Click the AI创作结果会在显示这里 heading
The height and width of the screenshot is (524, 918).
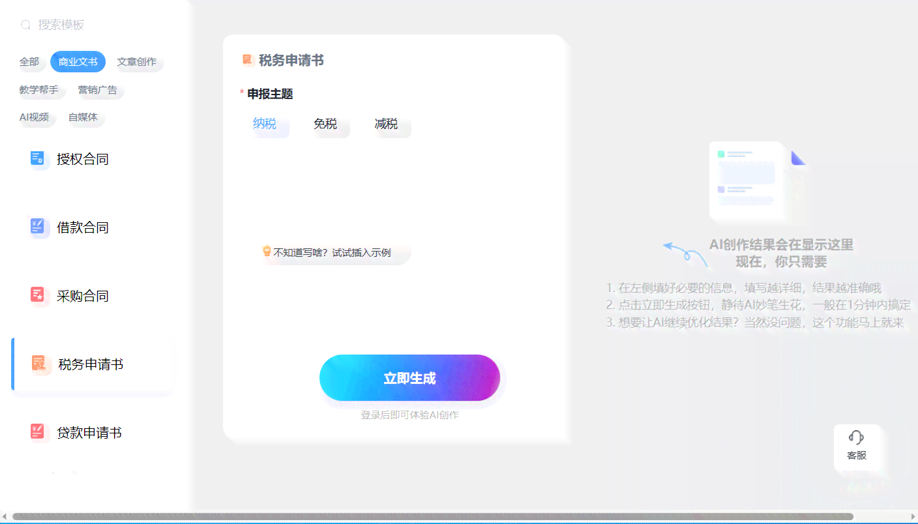tap(781, 245)
